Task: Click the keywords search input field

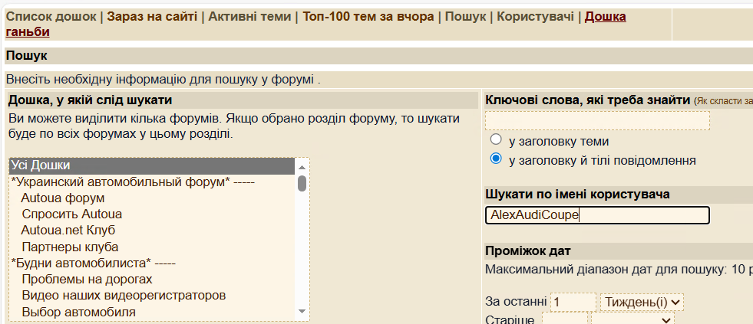Action: click(x=597, y=120)
